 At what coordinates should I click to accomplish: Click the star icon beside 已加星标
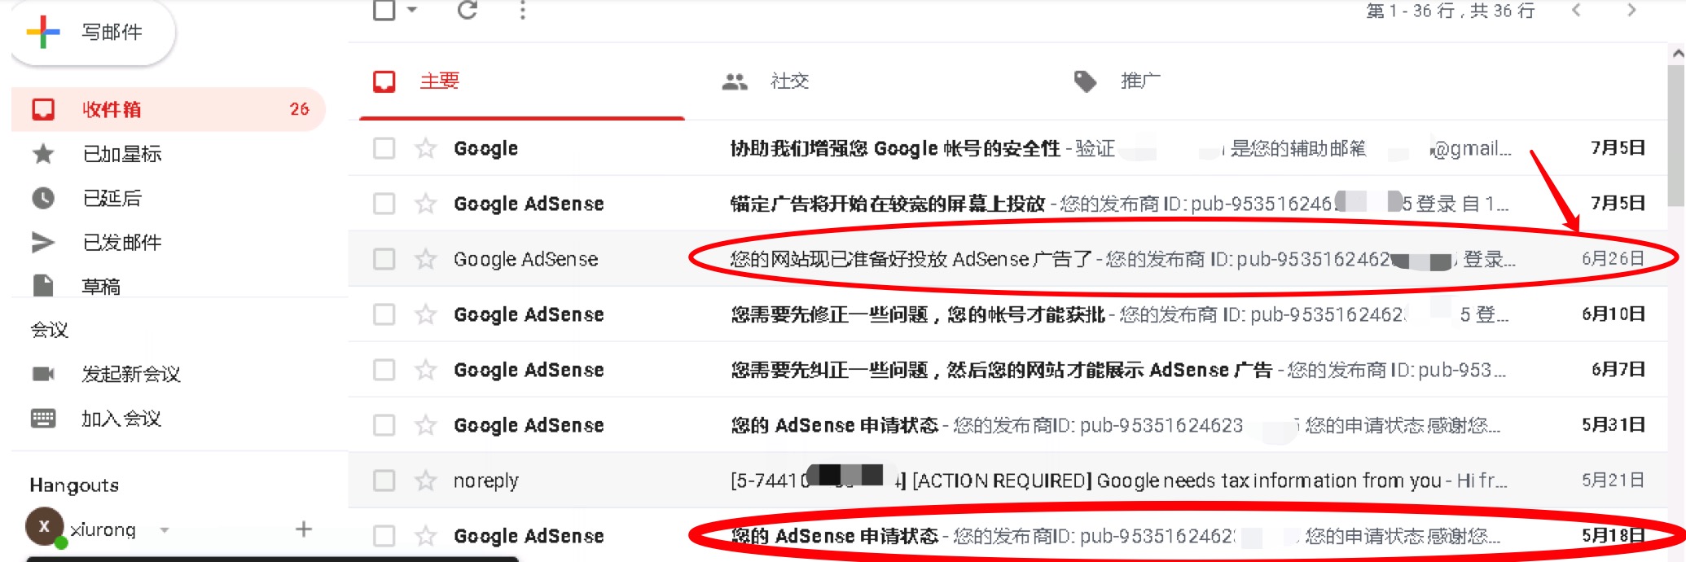pyautogui.click(x=43, y=154)
